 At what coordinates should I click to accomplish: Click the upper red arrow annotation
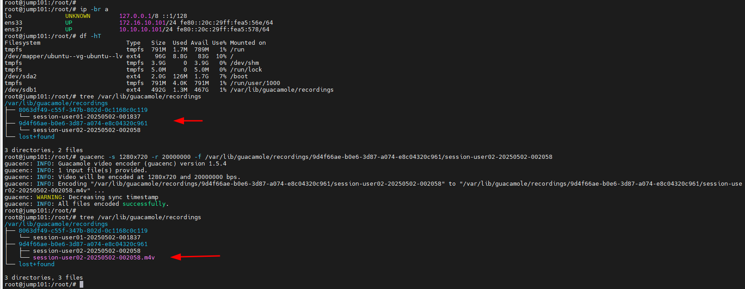(x=188, y=120)
